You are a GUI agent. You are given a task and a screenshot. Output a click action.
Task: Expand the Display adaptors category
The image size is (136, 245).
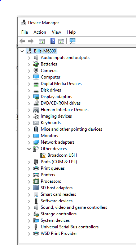pyautogui.click(x=29, y=97)
